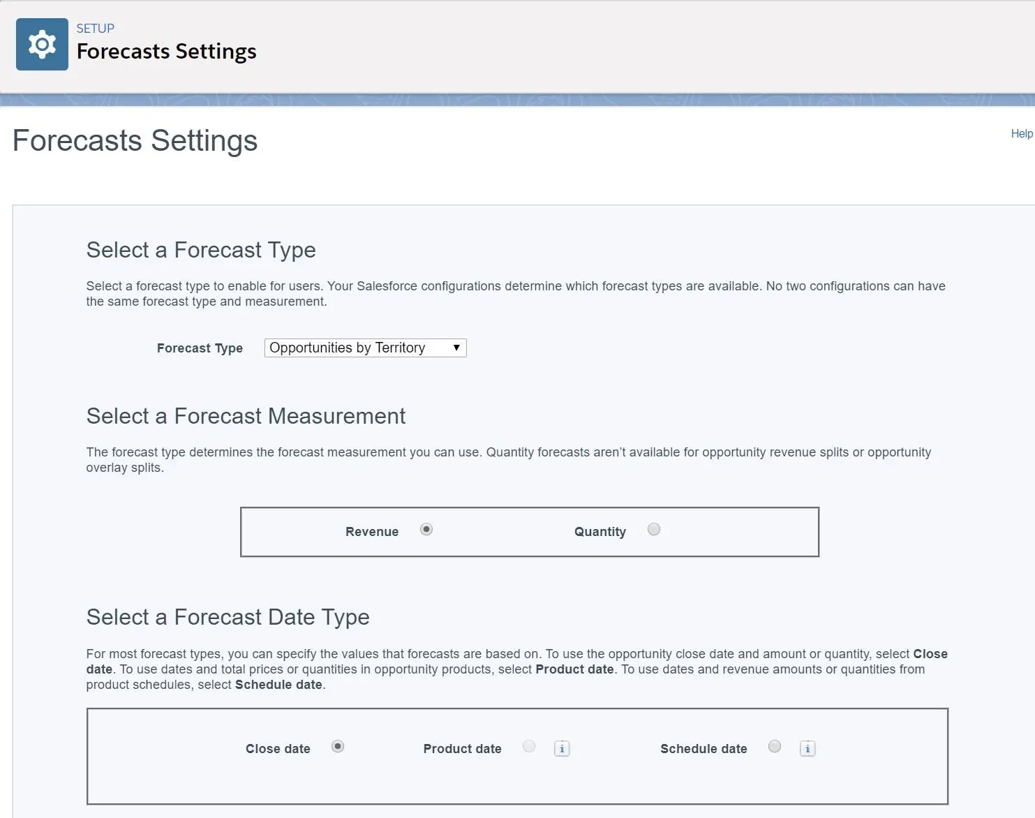Click the Forecast Type field label
Screen dimensions: 1035x818
coord(200,348)
